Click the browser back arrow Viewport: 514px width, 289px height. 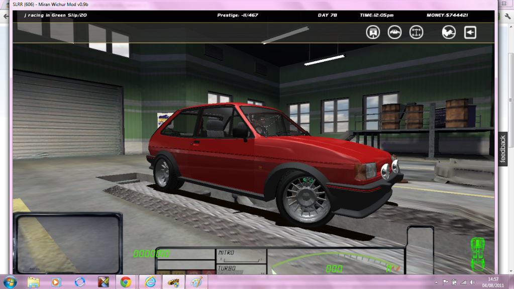[x=6, y=16]
